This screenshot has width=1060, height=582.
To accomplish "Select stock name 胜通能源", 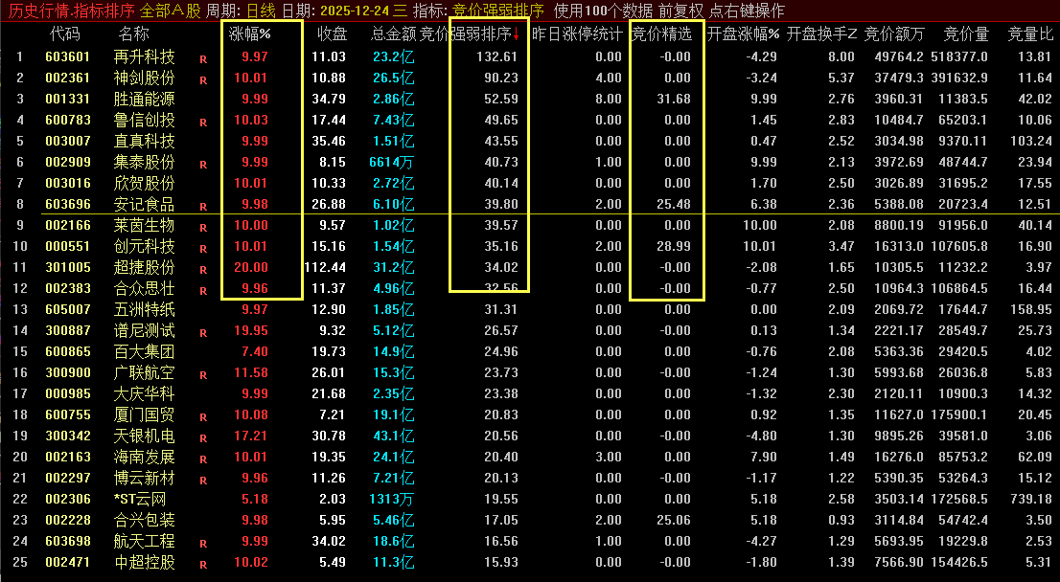I will click(x=144, y=99).
